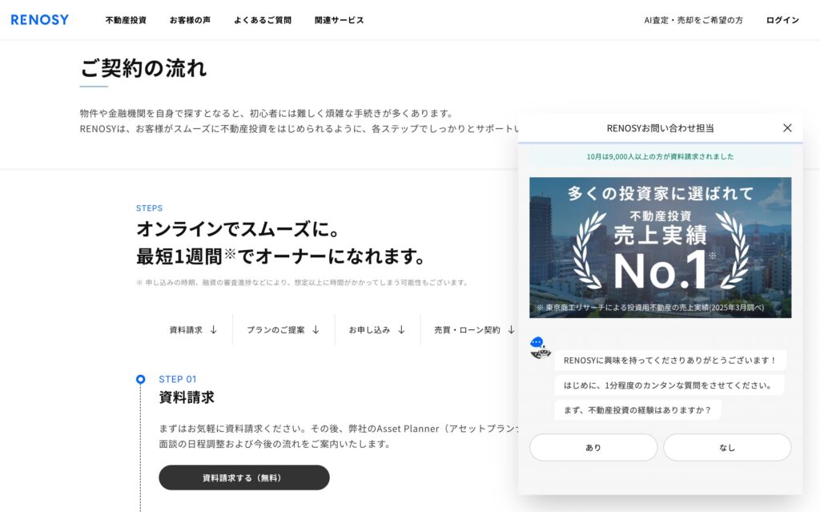Click the down arrow beside お申し込み
Screen dimensions: 820x512
[x=401, y=329]
